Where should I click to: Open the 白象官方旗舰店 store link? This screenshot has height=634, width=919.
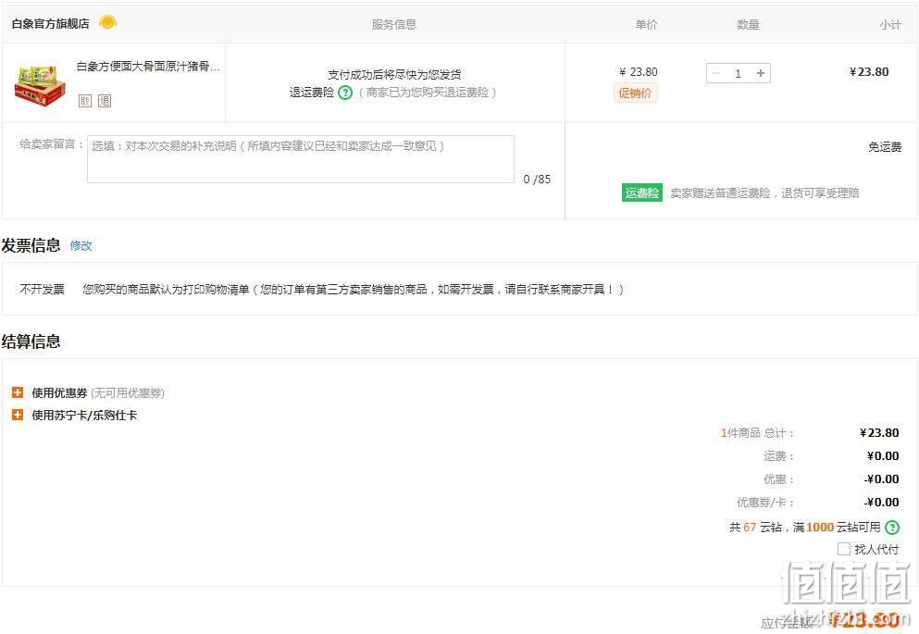pos(50,23)
